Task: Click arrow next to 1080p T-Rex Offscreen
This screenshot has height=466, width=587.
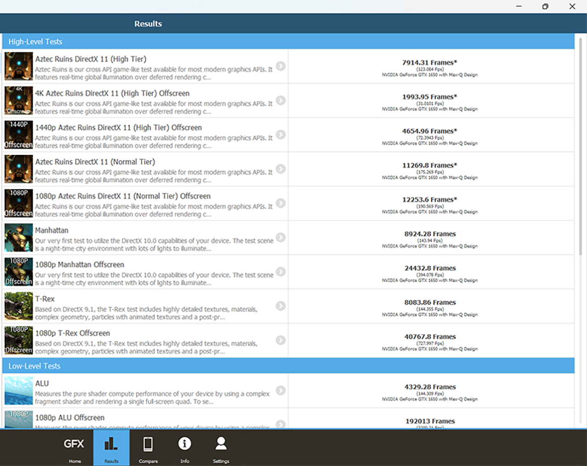Action: (x=281, y=340)
